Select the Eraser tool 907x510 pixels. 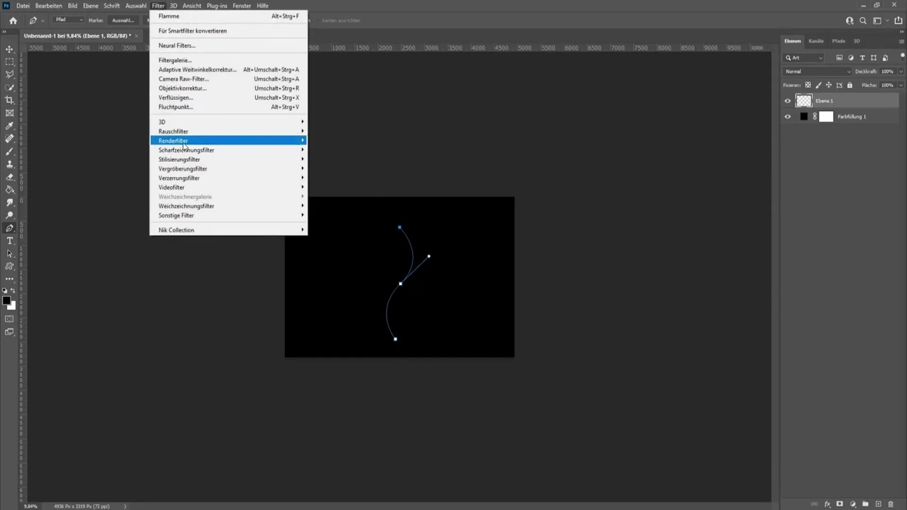[9, 177]
